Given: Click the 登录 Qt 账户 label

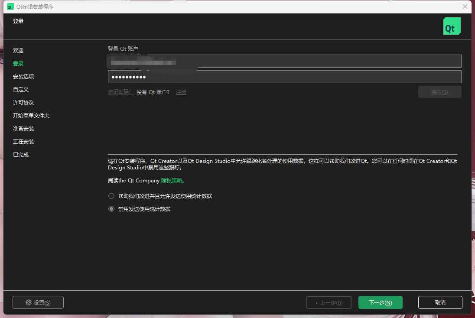Looking at the screenshot, I should [123, 49].
